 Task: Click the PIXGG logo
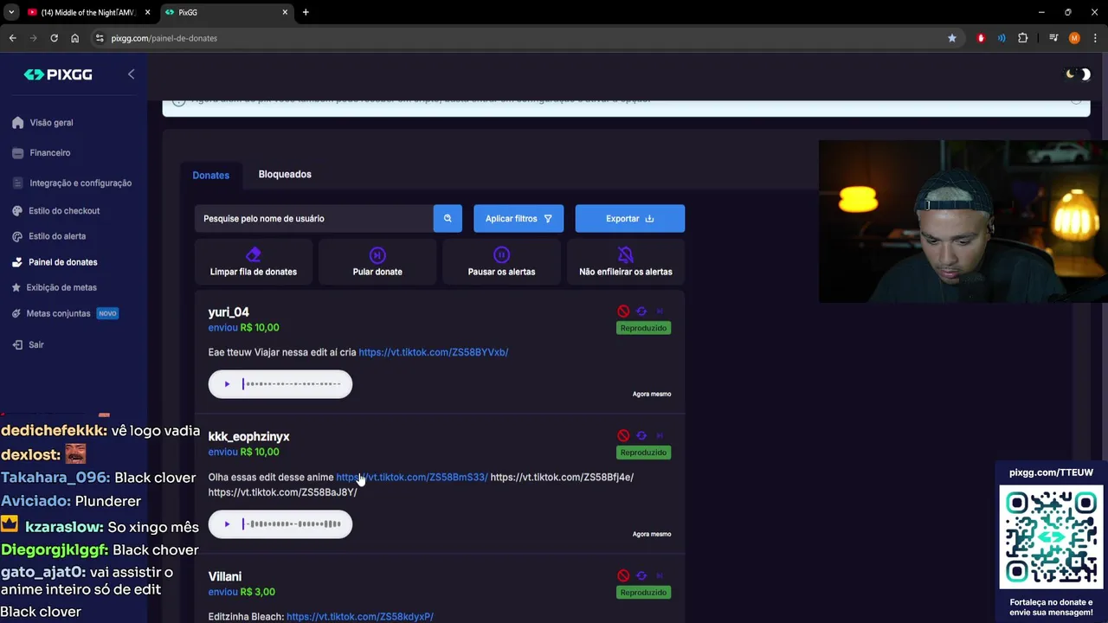tap(58, 74)
